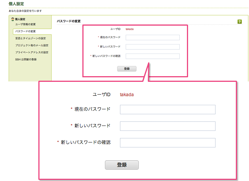Open プライベートアドレスの設定 sidebar item
This screenshot has width=249, height=181.
pos(32,52)
